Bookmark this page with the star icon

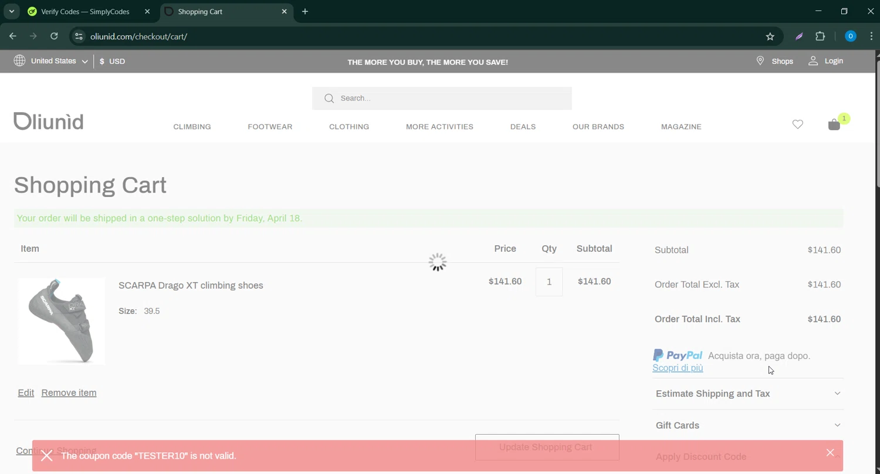coord(770,36)
